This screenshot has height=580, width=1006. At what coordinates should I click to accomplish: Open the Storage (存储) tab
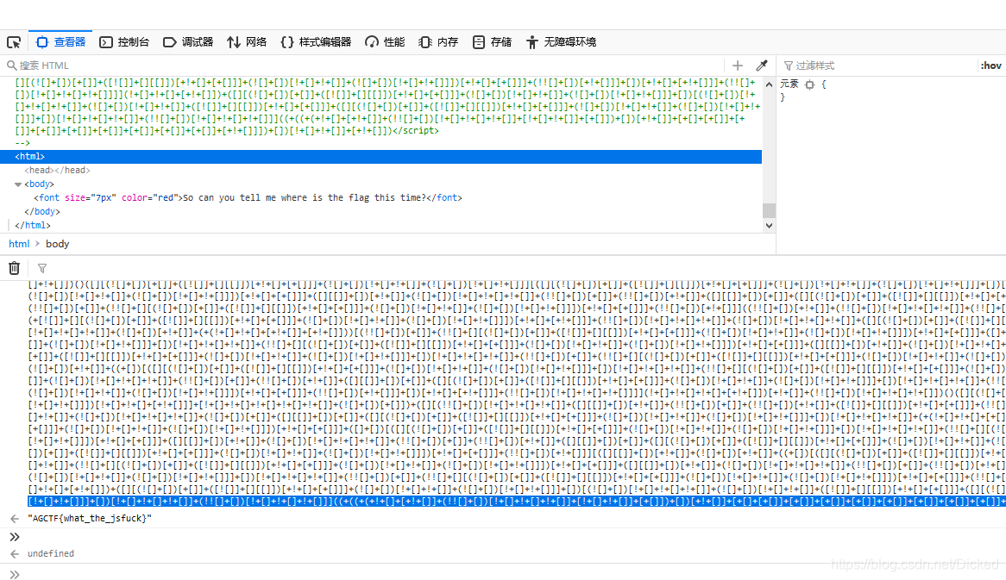click(x=492, y=42)
